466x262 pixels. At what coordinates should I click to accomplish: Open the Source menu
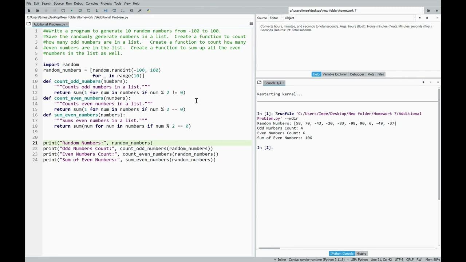coord(59,3)
